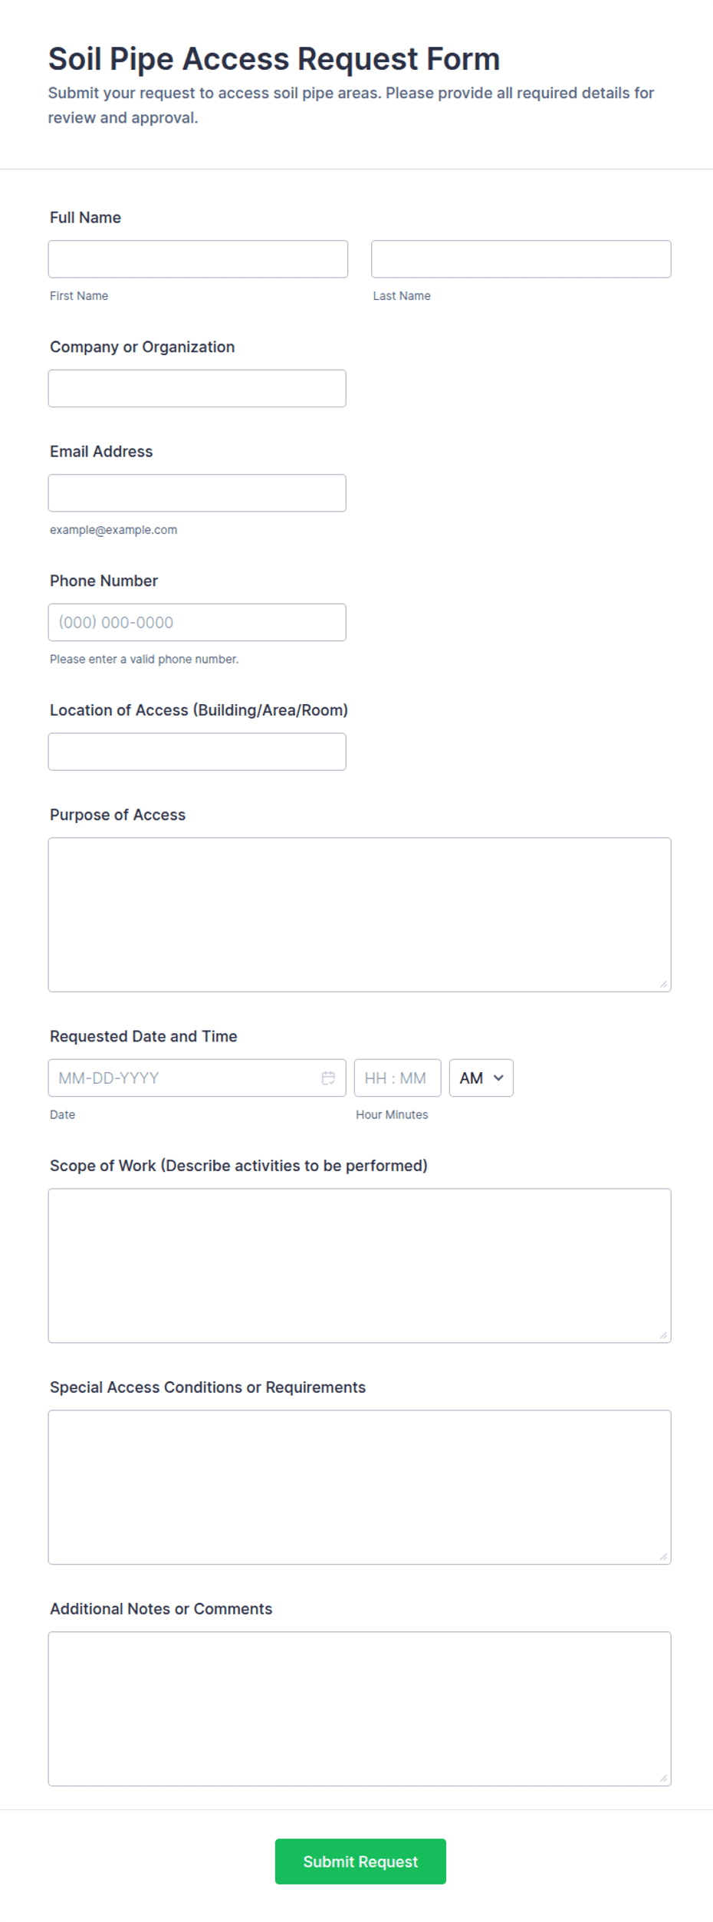Select the Email Address input box
Image resolution: width=713 pixels, height=1922 pixels.
[x=197, y=492]
